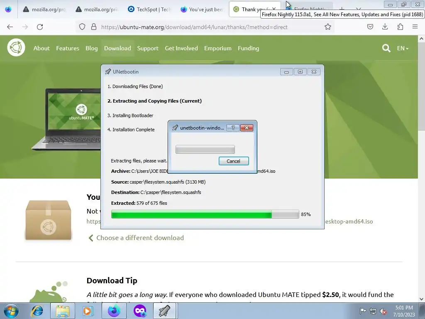Click the network tray icon
425x319 pixels.
click(373, 311)
